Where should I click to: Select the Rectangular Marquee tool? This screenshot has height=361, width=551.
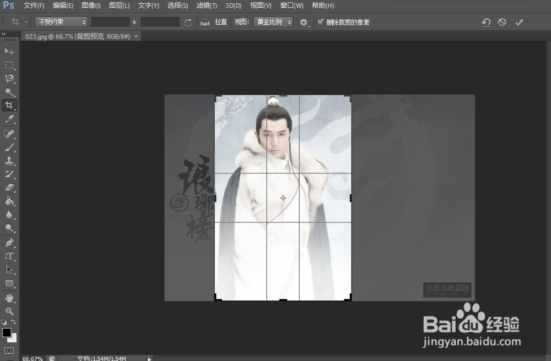click(9, 65)
